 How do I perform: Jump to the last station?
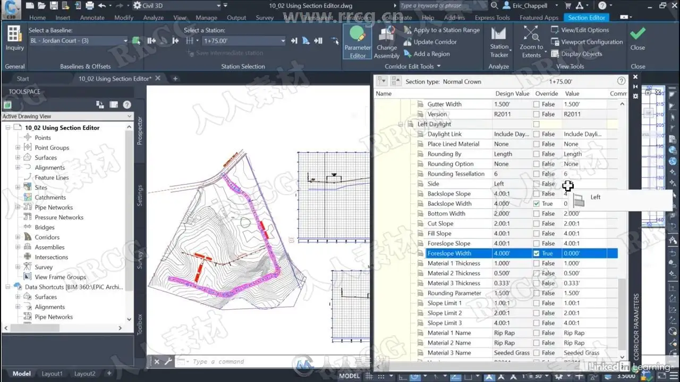click(x=317, y=41)
